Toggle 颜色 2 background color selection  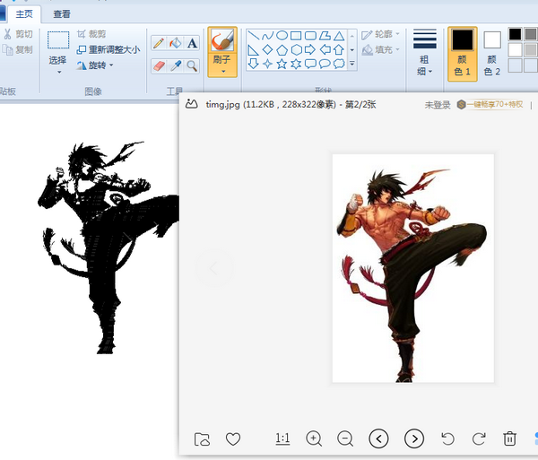492,54
